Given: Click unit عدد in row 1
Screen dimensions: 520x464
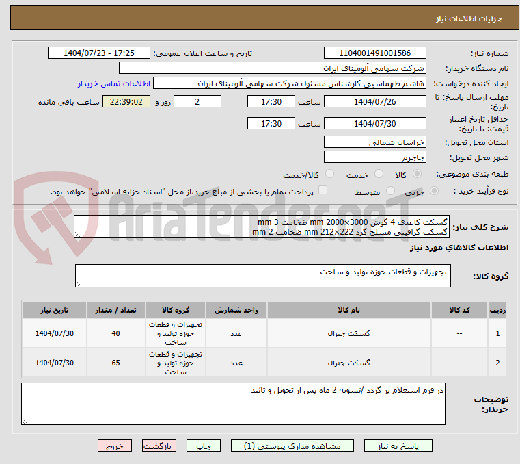Looking at the screenshot, I should pyautogui.click(x=236, y=333).
